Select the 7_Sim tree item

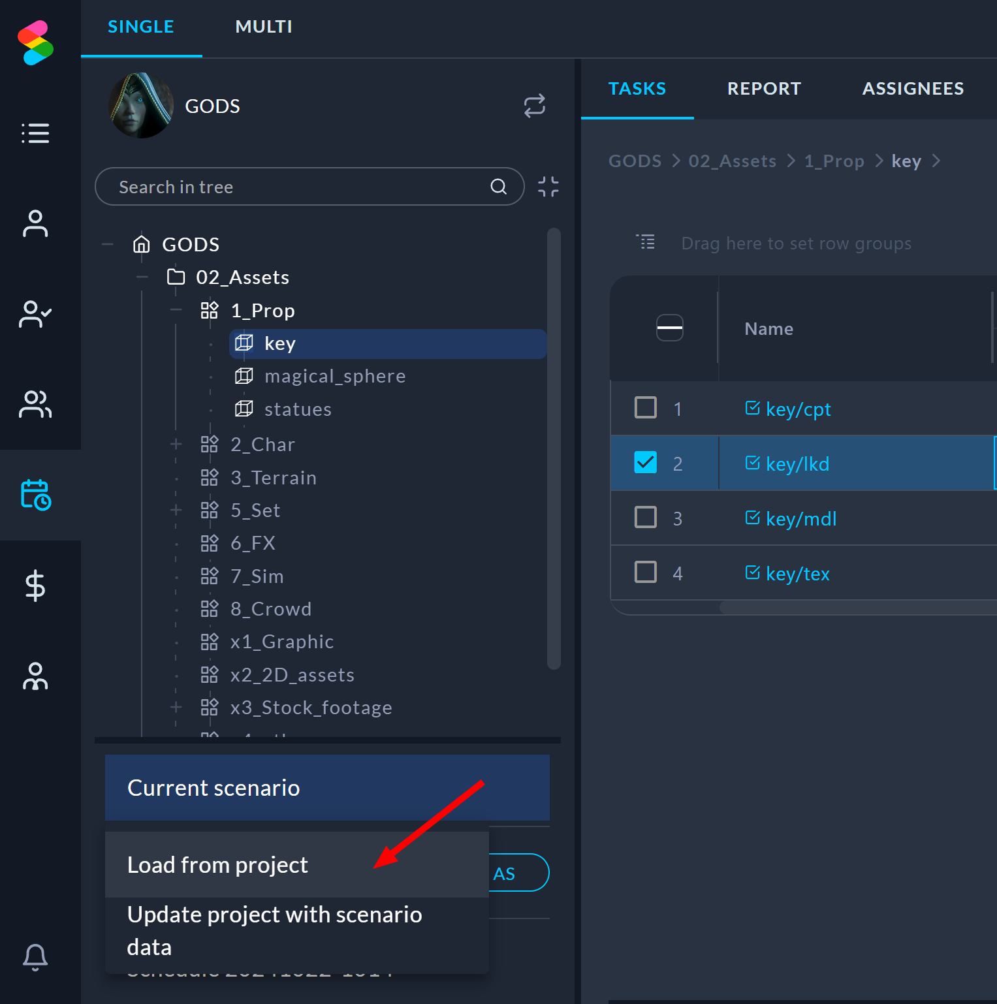point(257,576)
